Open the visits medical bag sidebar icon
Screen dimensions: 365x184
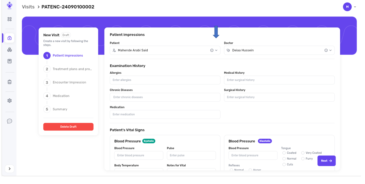(10, 38)
